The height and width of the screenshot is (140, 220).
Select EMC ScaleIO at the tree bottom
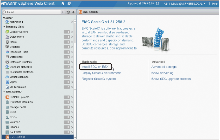coord(38,137)
